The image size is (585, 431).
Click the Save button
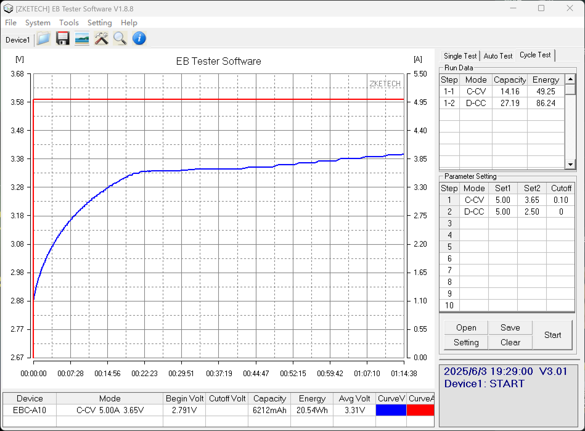(x=510, y=328)
